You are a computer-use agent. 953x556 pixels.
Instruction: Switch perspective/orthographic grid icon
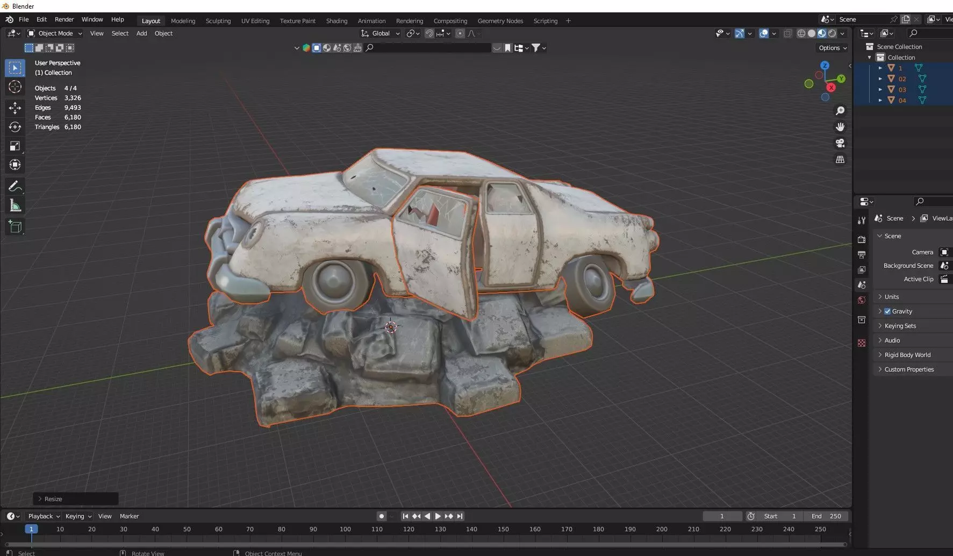(840, 160)
